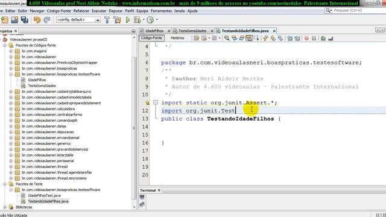Click the Next Bookmark editor icon

273,38
